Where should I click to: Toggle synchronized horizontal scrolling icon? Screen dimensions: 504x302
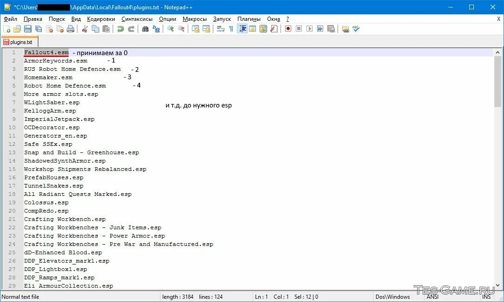(x=206, y=29)
